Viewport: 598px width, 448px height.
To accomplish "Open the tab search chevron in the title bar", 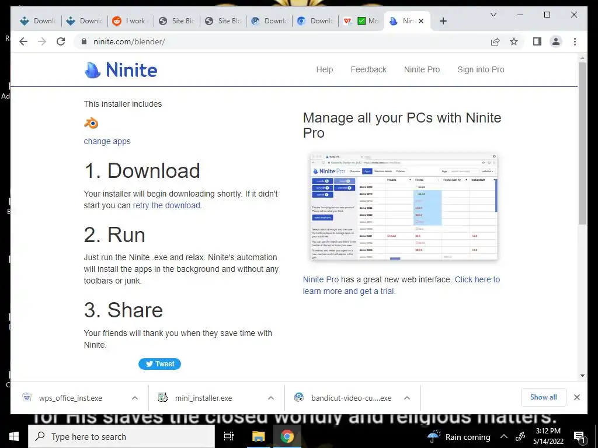I will [493, 15].
